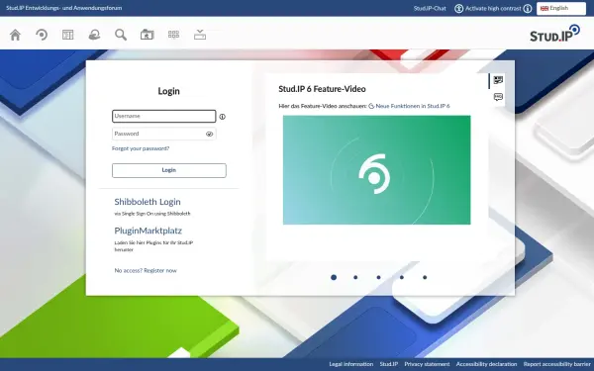The width and height of the screenshot is (594, 371).
Task: Play the Stud.IP 6 feature video thumbnail
Action: click(376, 170)
